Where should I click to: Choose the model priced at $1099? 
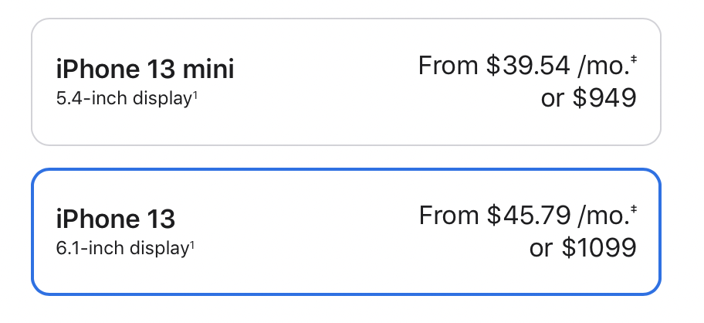[x=346, y=231]
